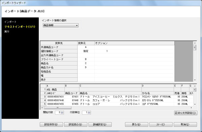Open the 区切り文字設定 delimiter settings
This screenshot has width=202, height=132.
click(x=186, y=113)
